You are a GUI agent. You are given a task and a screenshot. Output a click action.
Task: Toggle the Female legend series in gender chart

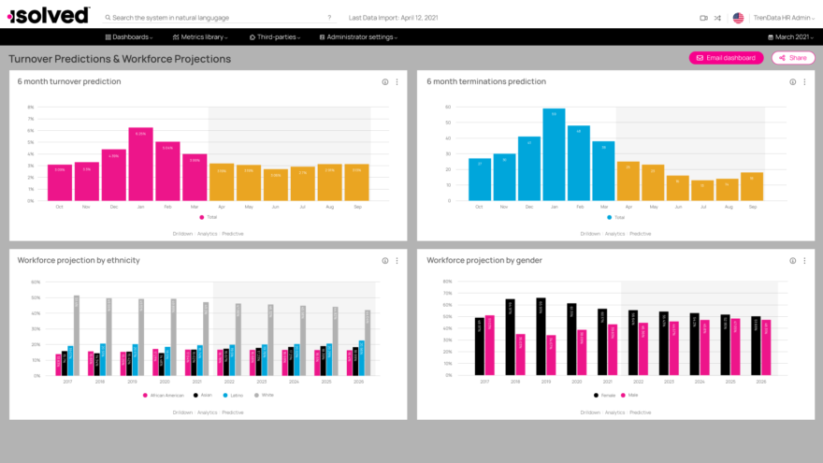[x=605, y=396]
